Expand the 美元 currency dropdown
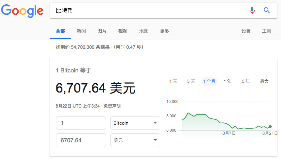Screen dimensions: 281x161 pyautogui.click(x=135, y=140)
